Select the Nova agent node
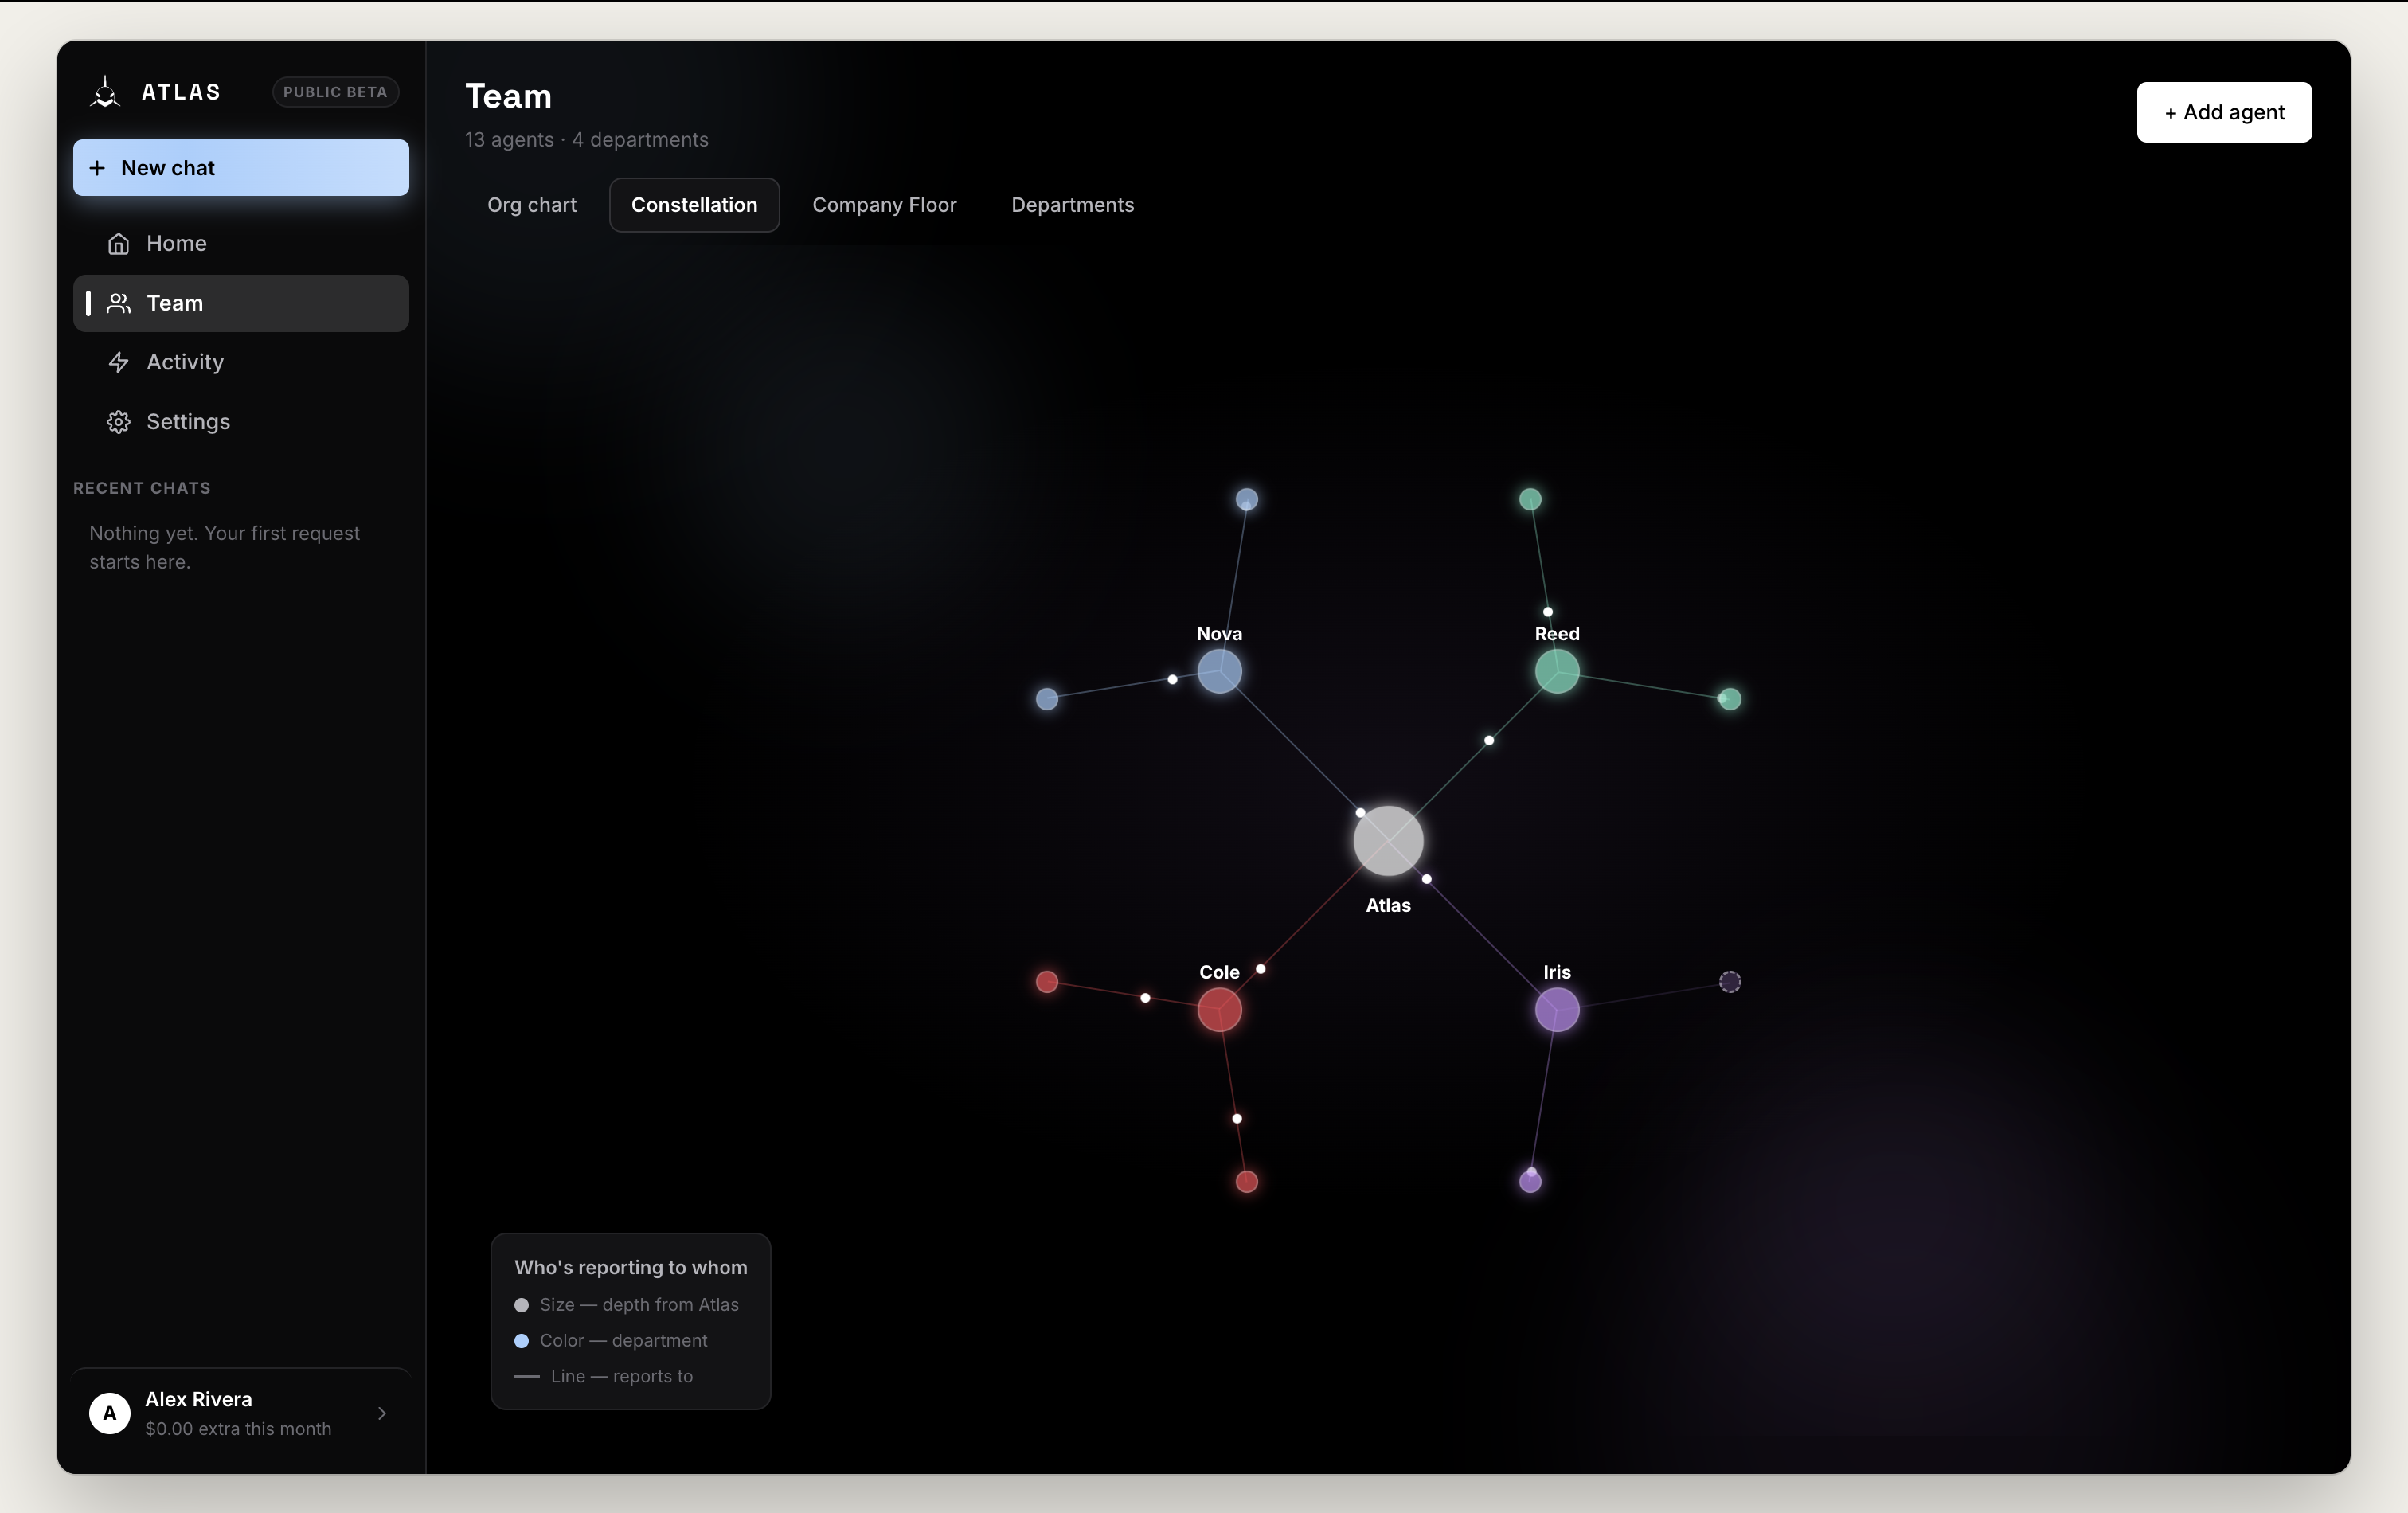This screenshot has height=1513, width=2408. (1219, 671)
